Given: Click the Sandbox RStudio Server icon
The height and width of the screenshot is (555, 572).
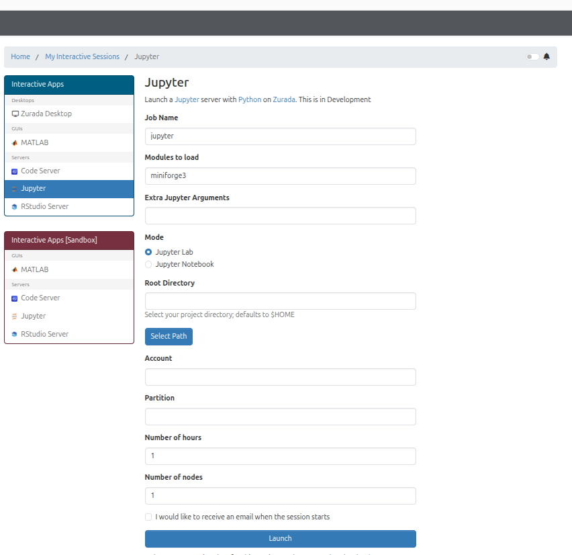Looking at the screenshot, I should point(15,334).
